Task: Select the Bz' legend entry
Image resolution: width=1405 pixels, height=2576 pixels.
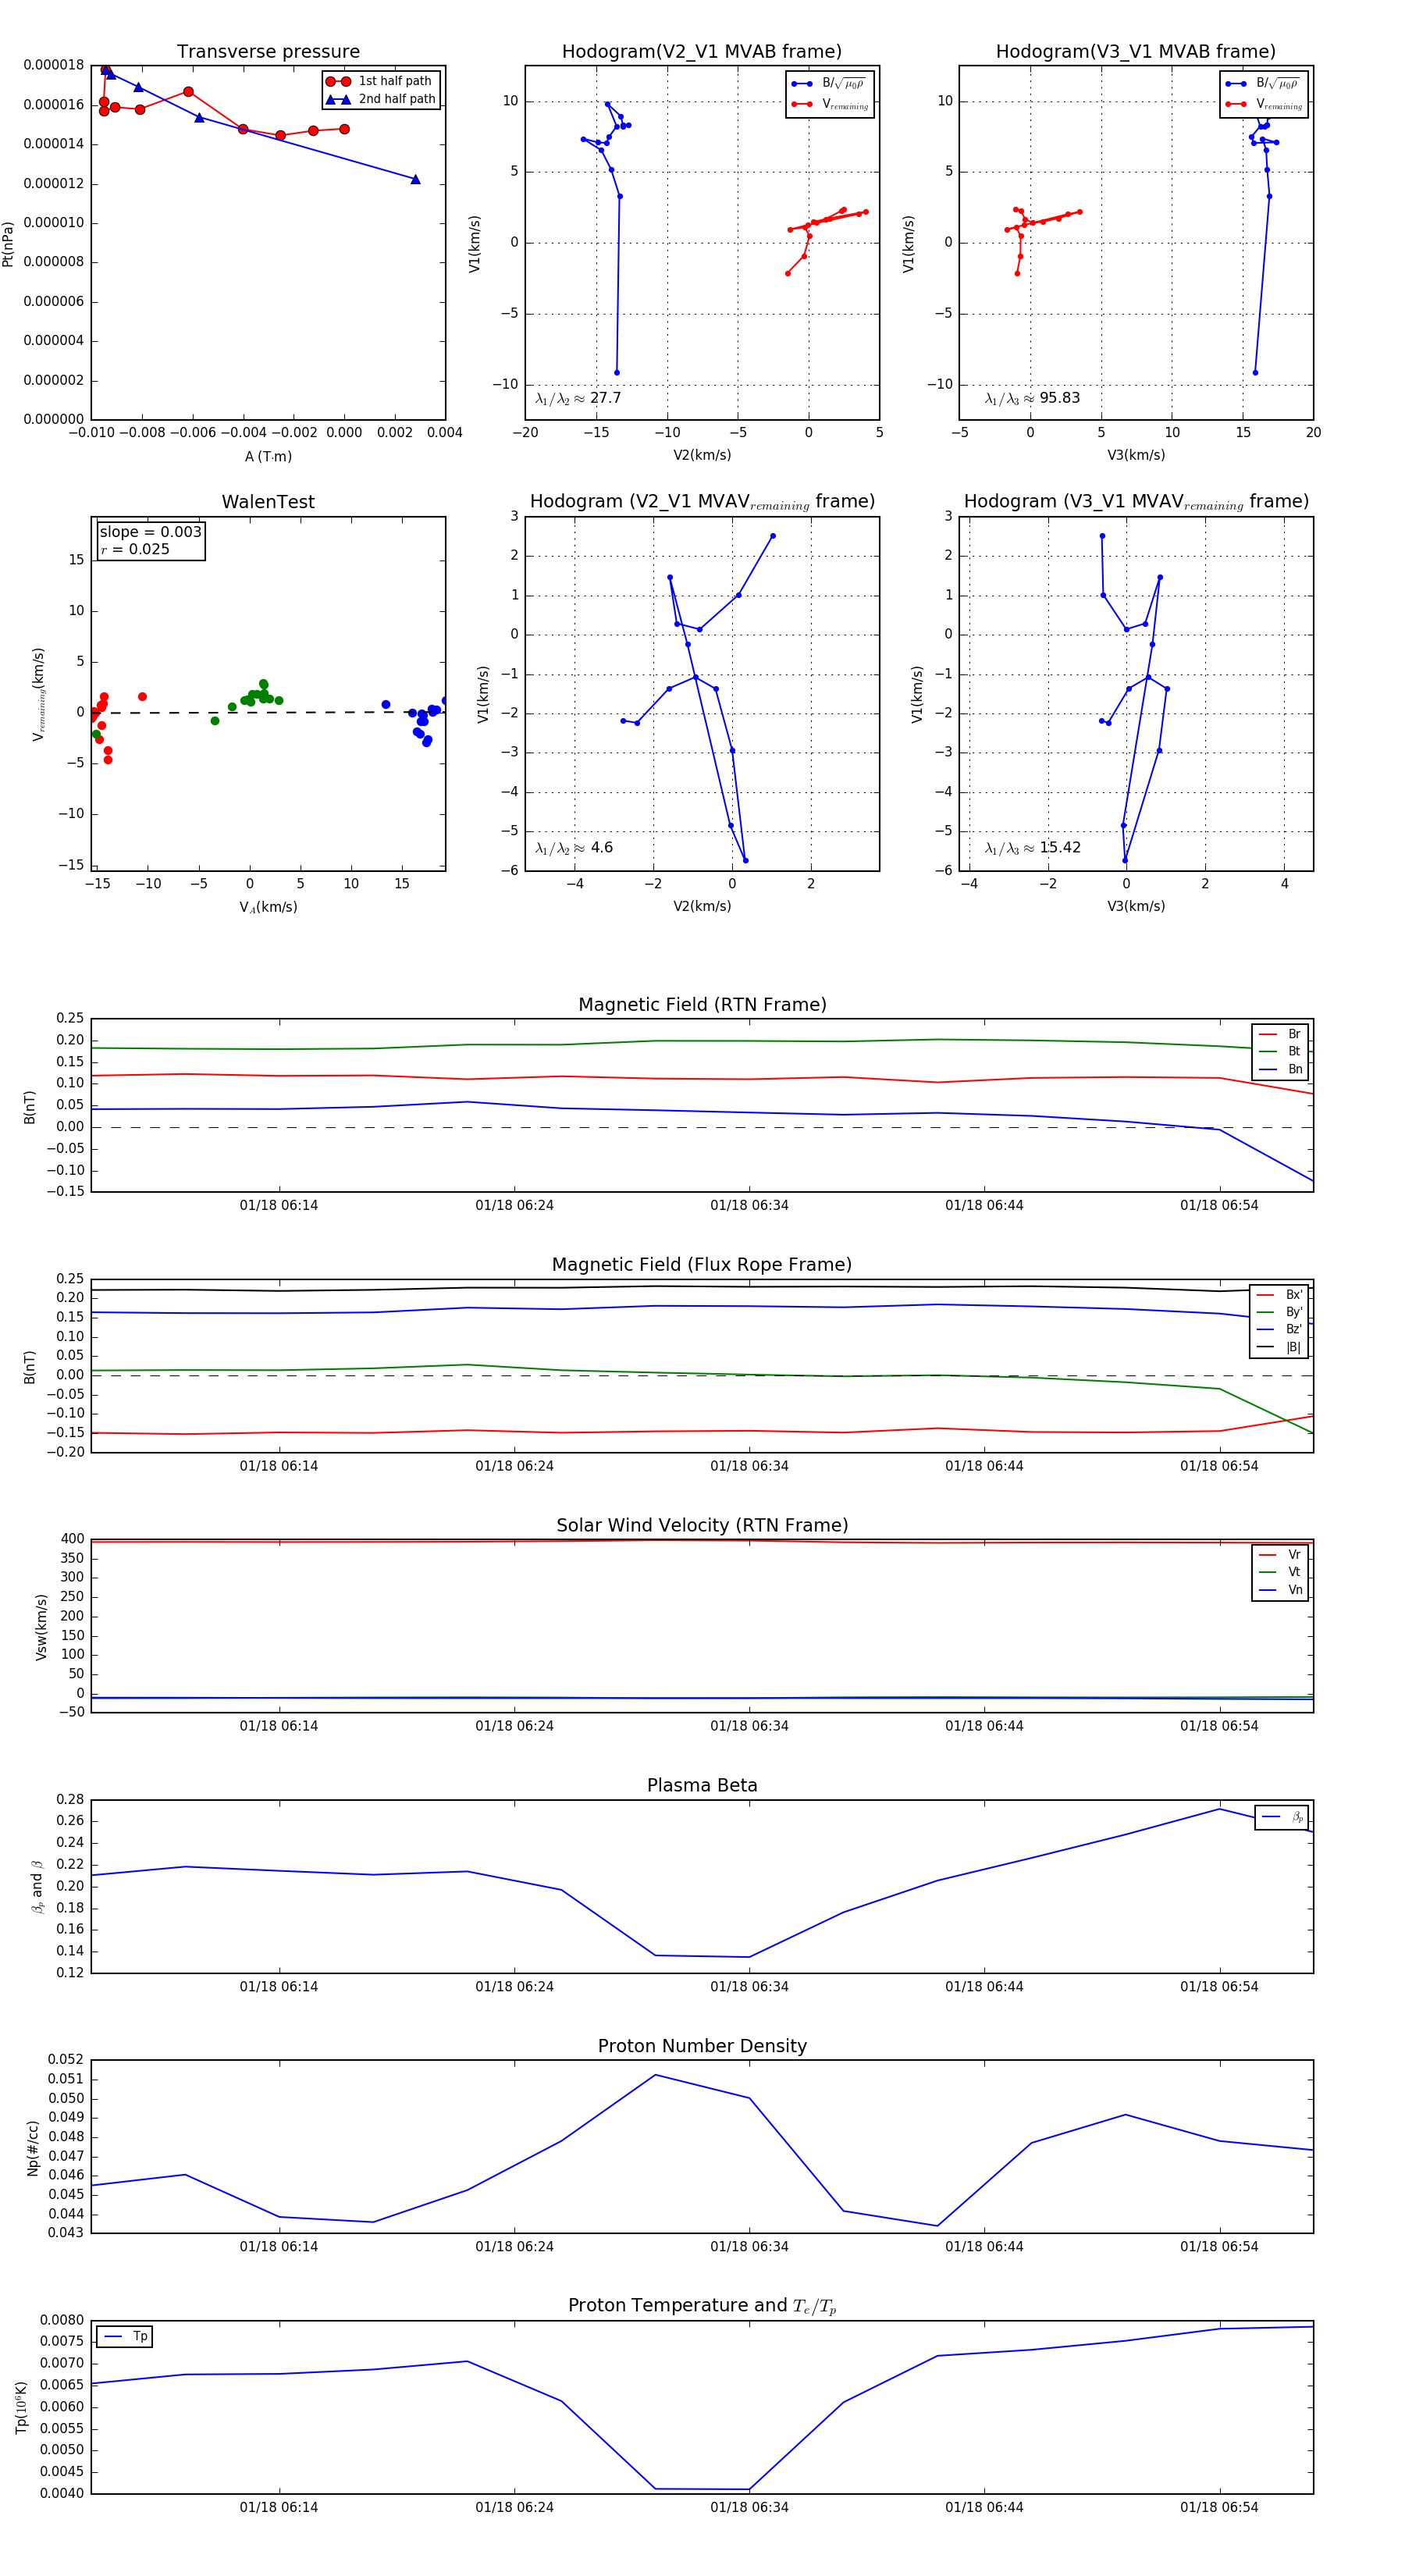Action: [x=1280, y=1329]
